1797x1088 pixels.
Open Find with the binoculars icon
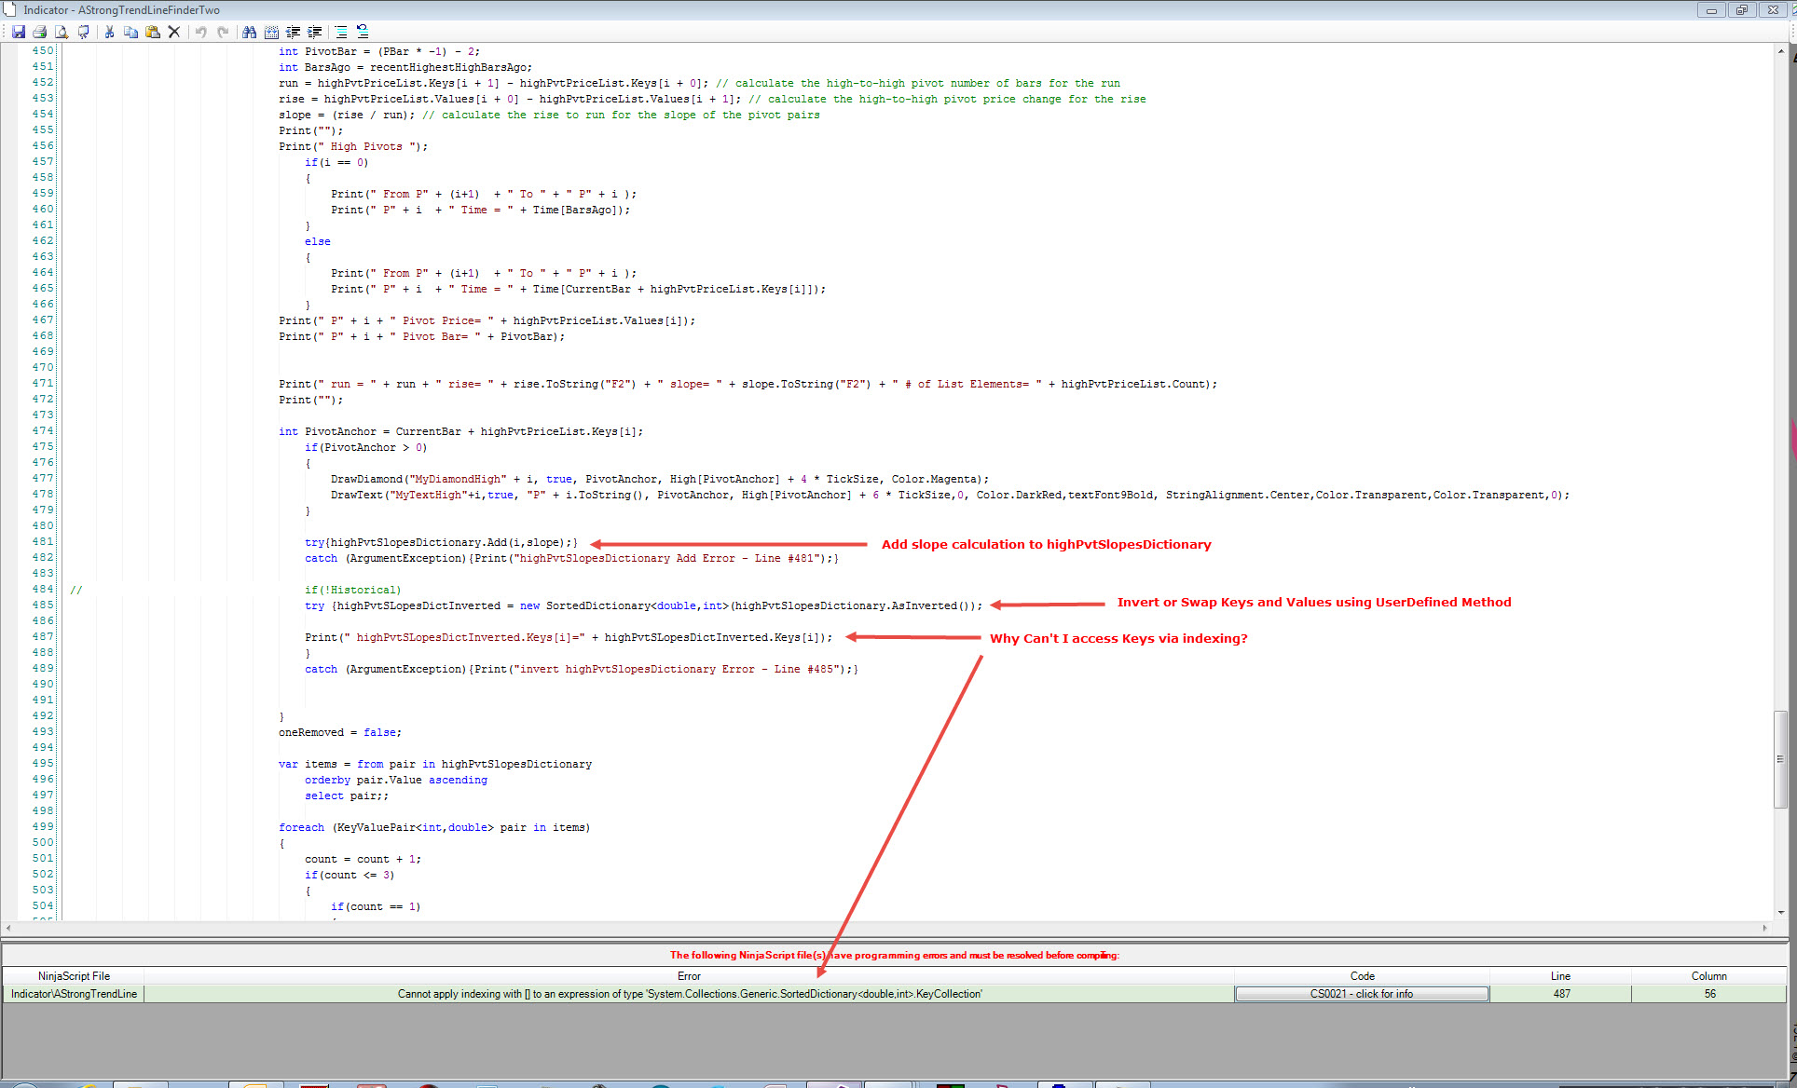(x=249, y=32)
